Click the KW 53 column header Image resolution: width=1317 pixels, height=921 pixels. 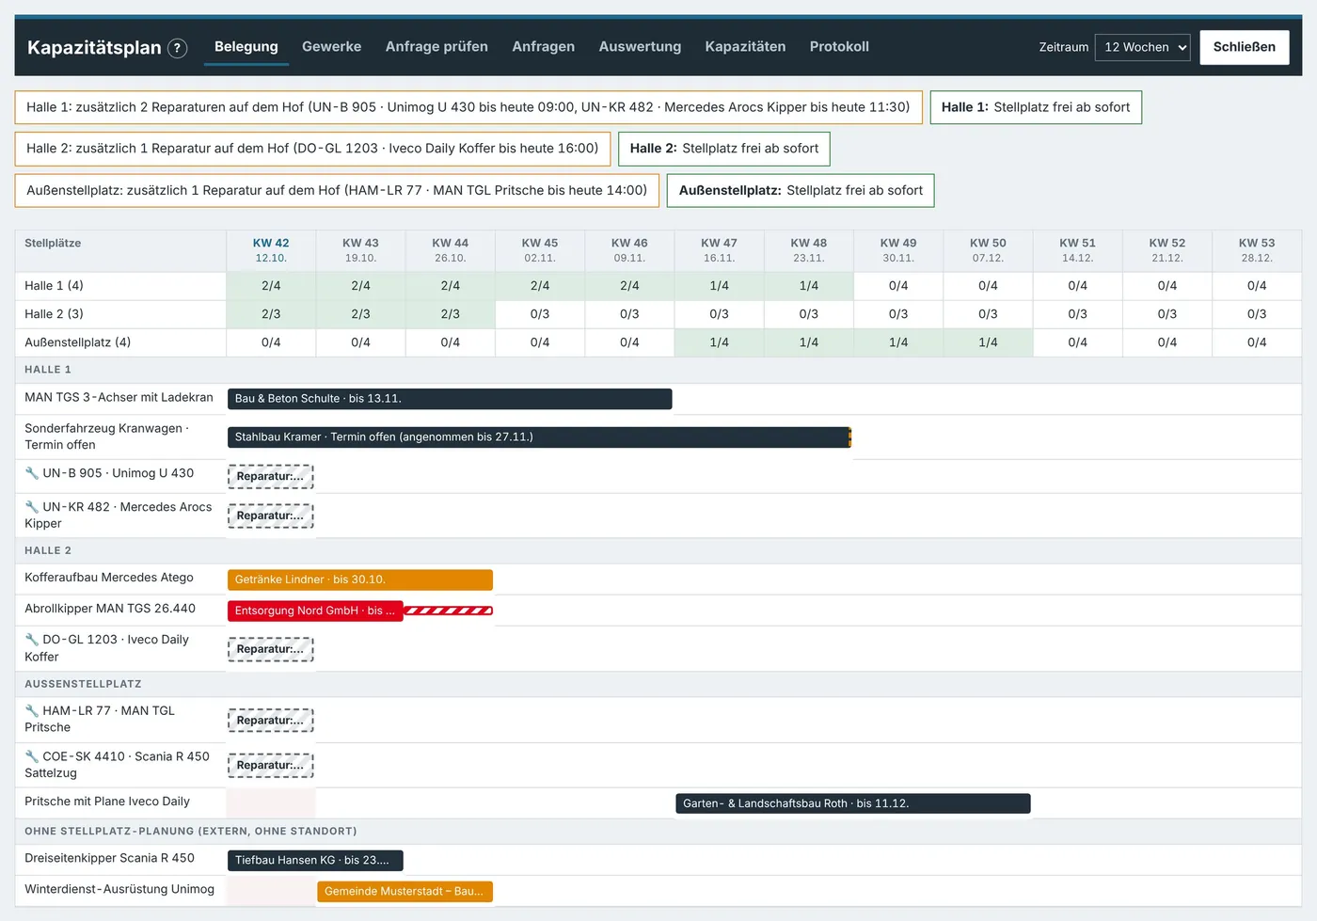point(1257,250)
